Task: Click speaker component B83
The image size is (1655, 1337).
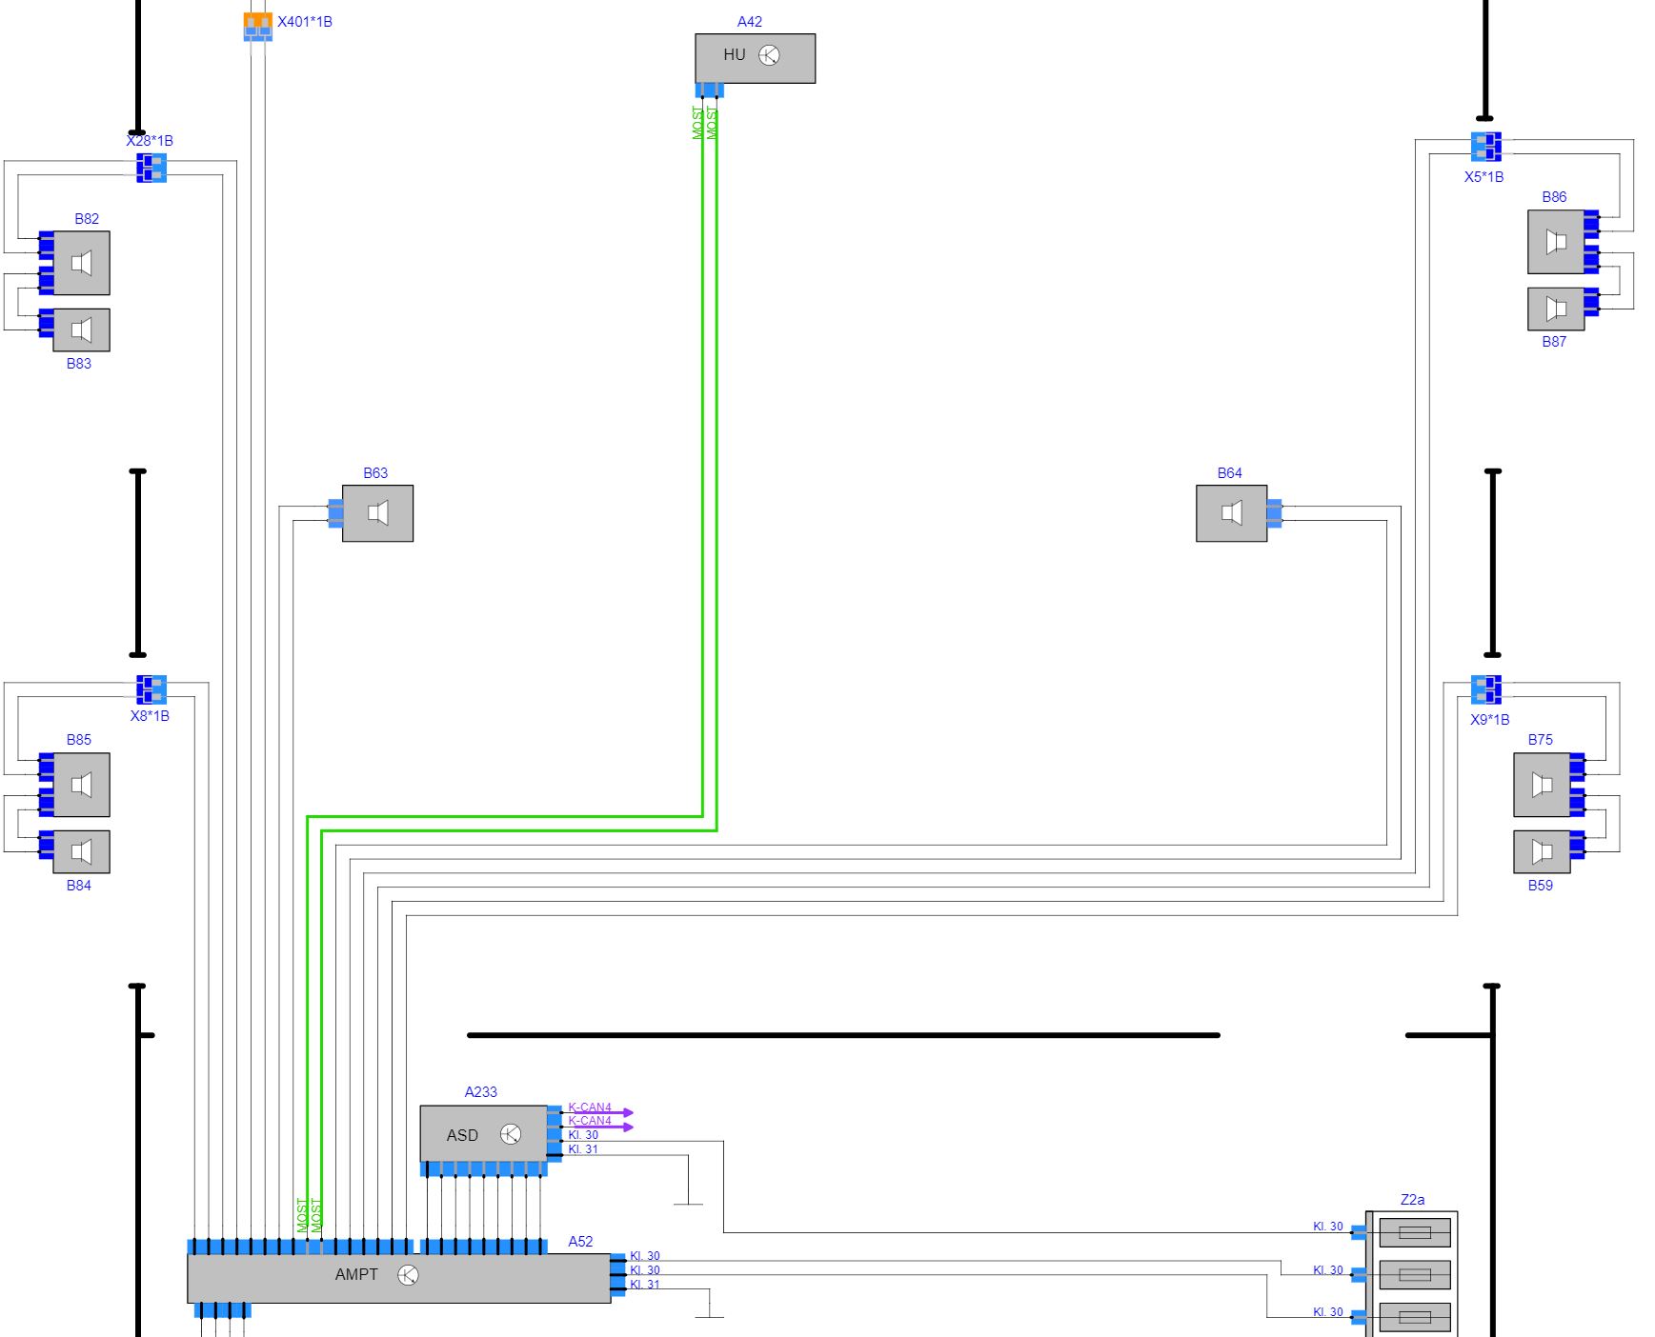Action: pyautogui.click(x=81, y=329)
